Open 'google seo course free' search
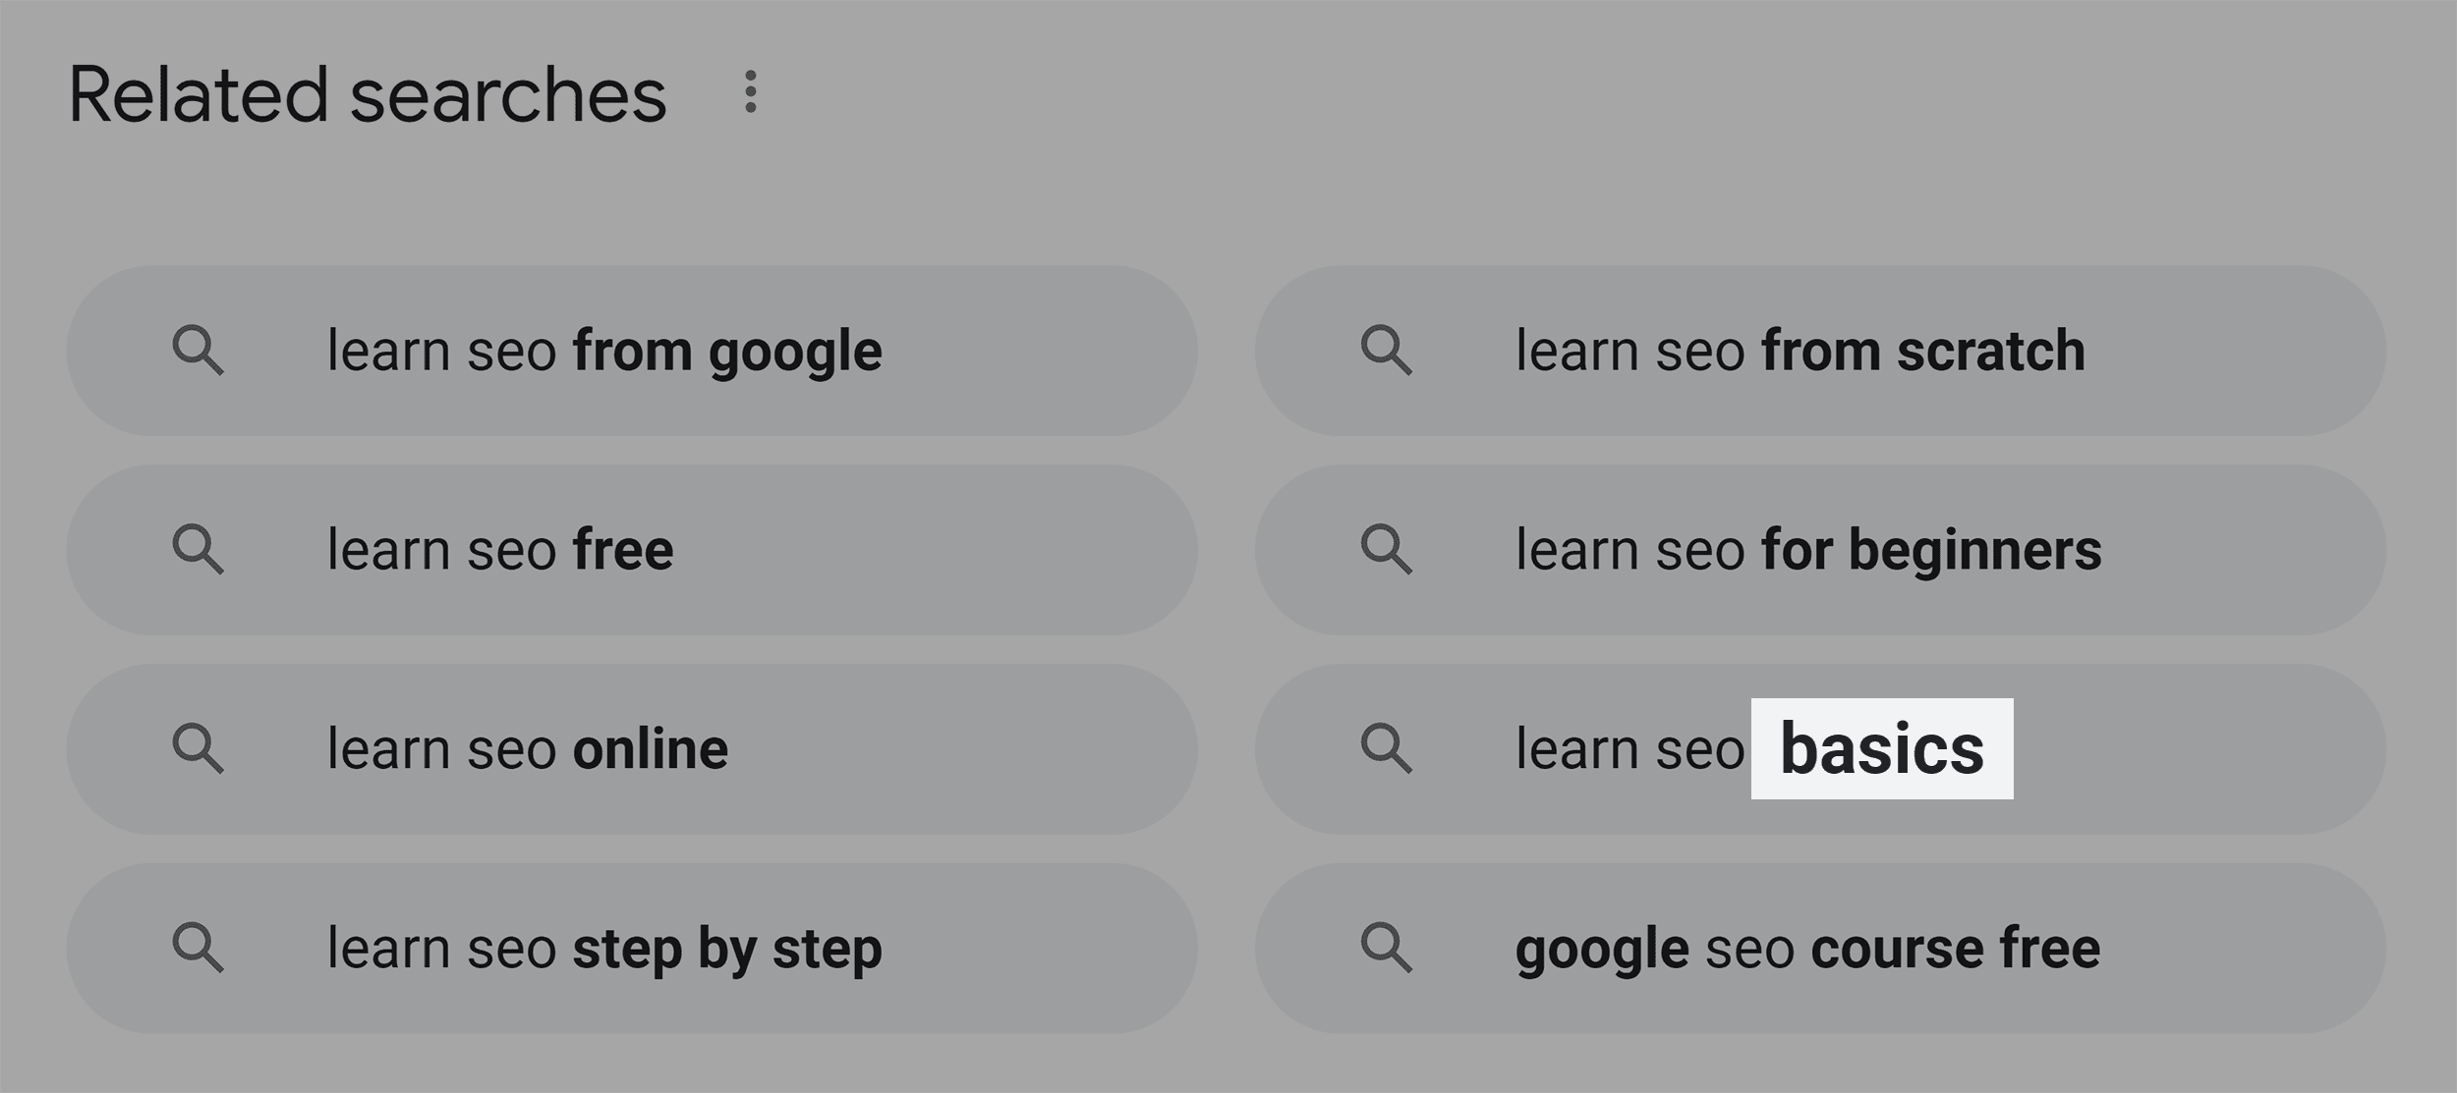Screen dimensions: 2457x1093 tap(1820, 949)
